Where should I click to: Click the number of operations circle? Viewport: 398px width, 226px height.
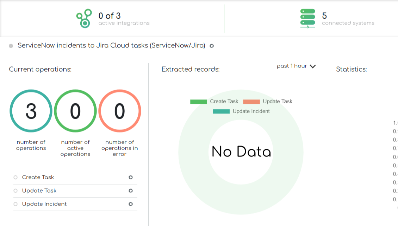click(31, 111)
